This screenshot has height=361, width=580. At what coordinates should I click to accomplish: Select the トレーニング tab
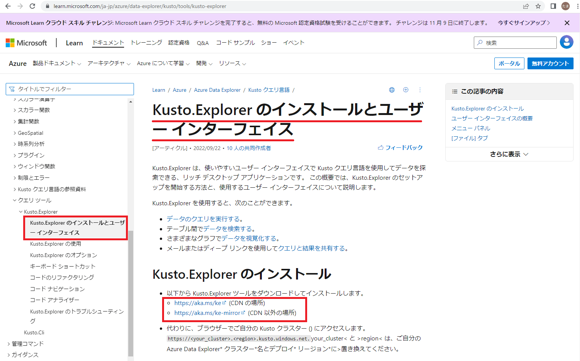click(x=147, y=43)
